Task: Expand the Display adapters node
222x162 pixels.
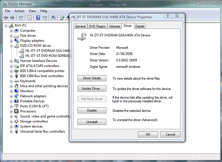Action: click(11, 41)
